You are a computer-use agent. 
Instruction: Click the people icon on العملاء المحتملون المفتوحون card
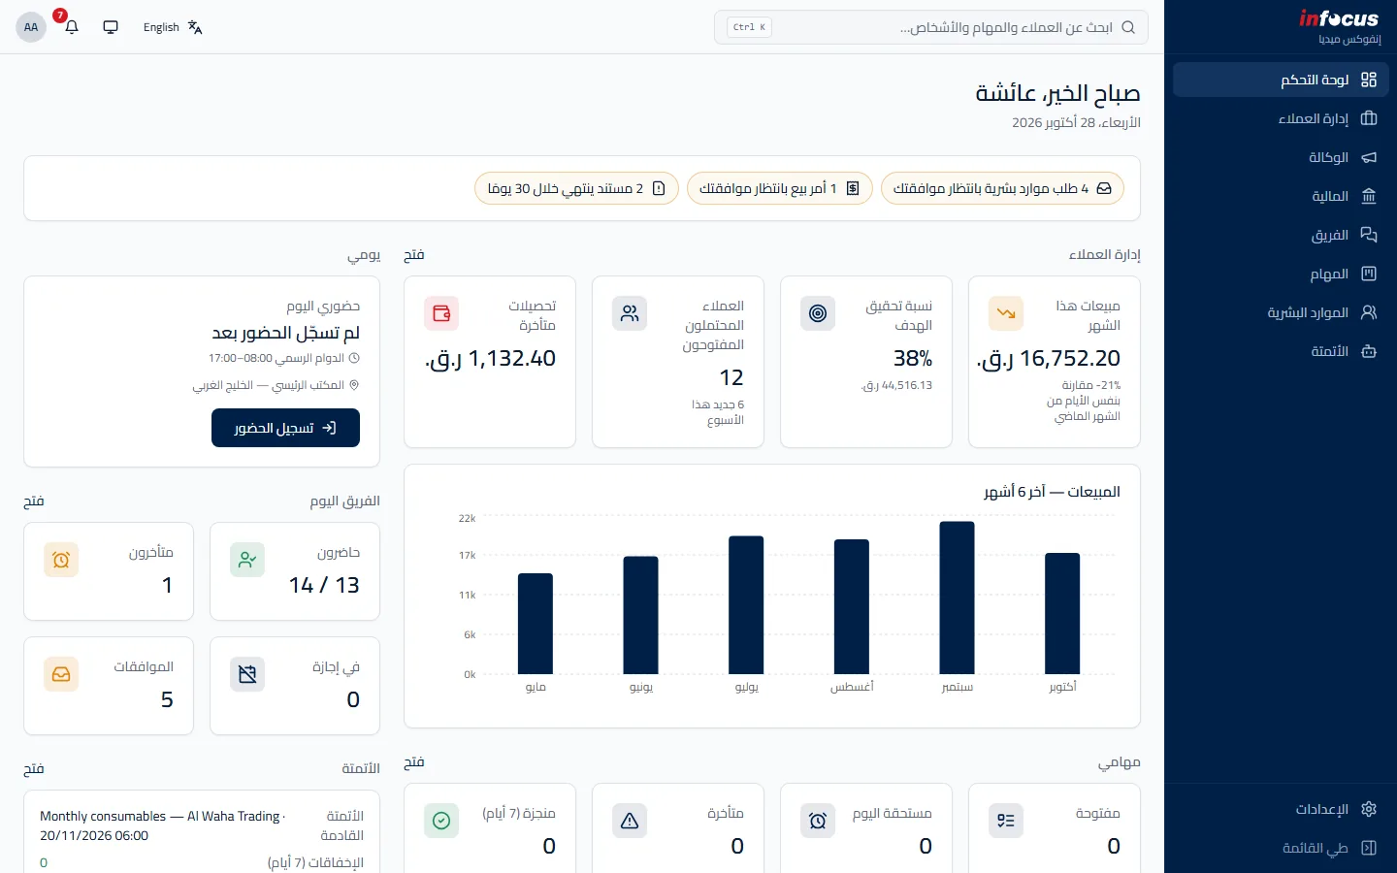coord(630,313)
